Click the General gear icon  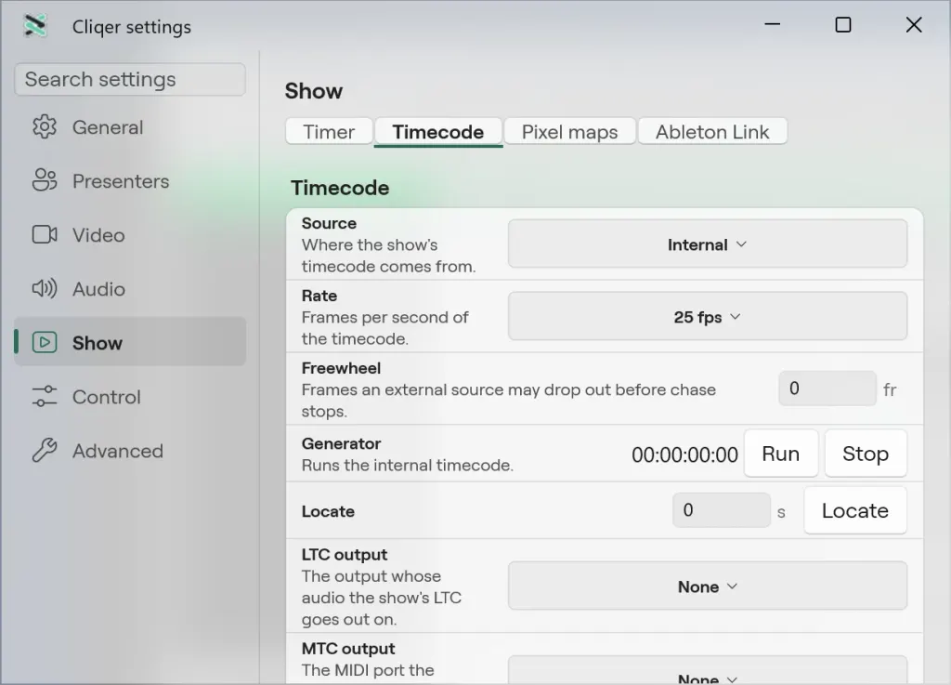pos(45,126)
